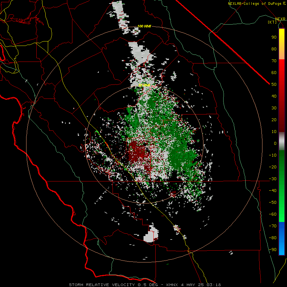Click the 50 value on velocity scale
This screenshot has height=287, width=287.
coord(274,85)
